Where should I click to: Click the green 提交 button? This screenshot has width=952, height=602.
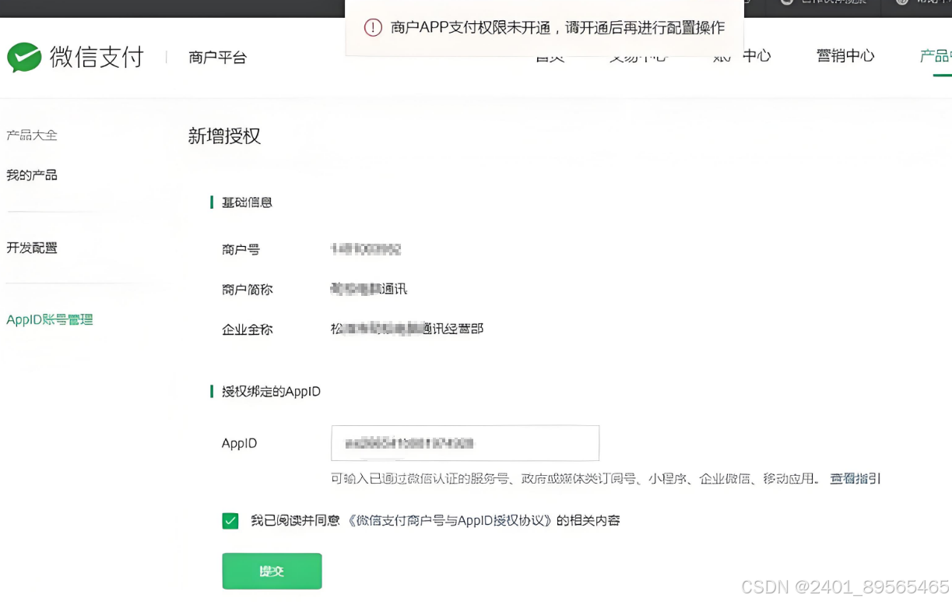tap(272, 571)
